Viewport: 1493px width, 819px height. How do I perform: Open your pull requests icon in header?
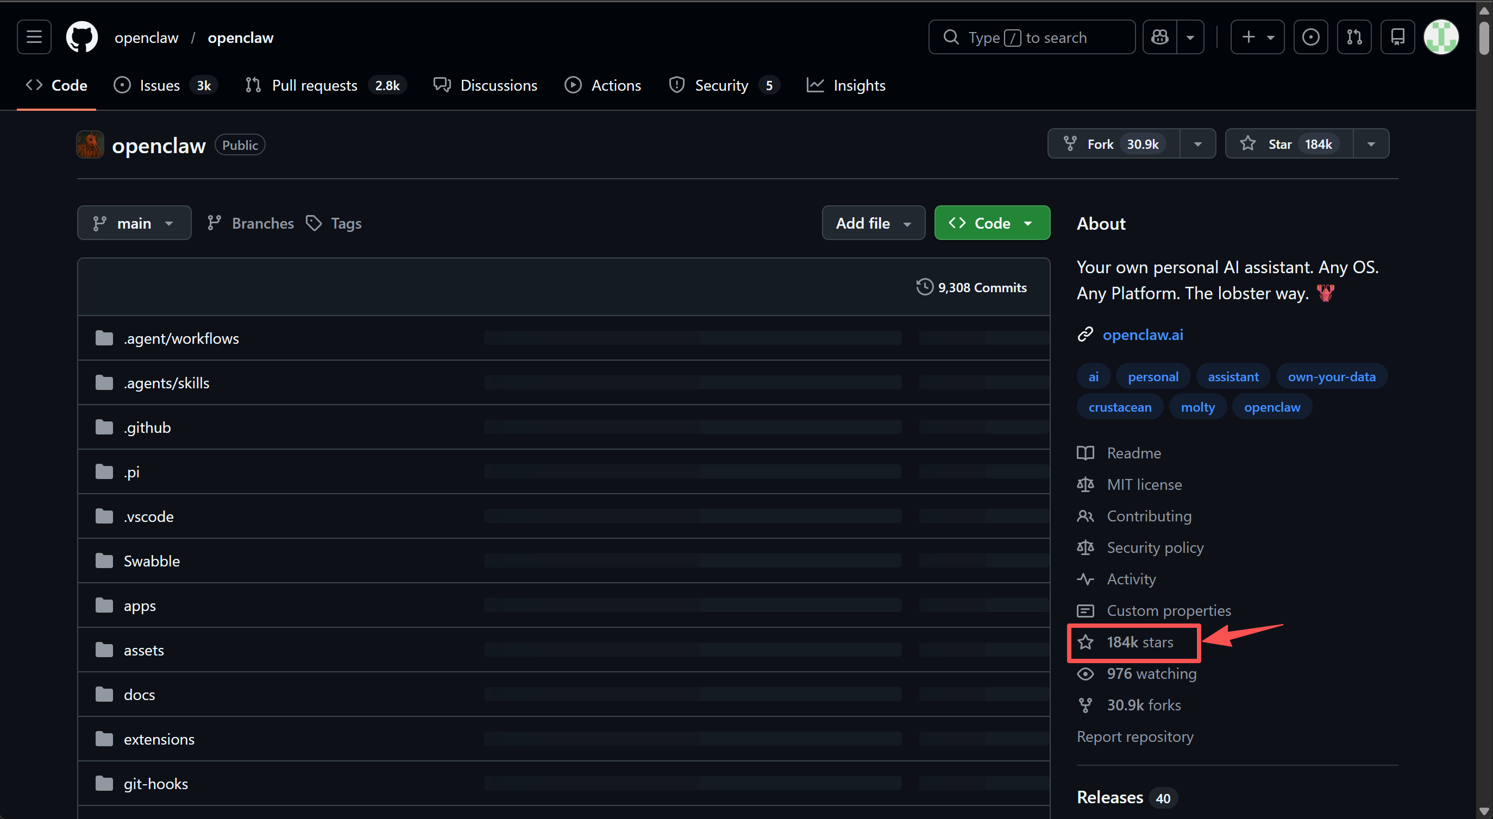coord(1354,37)
